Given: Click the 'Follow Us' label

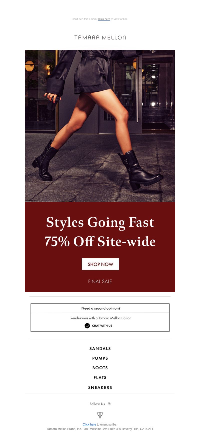Looking at the screenshot, I should 97,404.
